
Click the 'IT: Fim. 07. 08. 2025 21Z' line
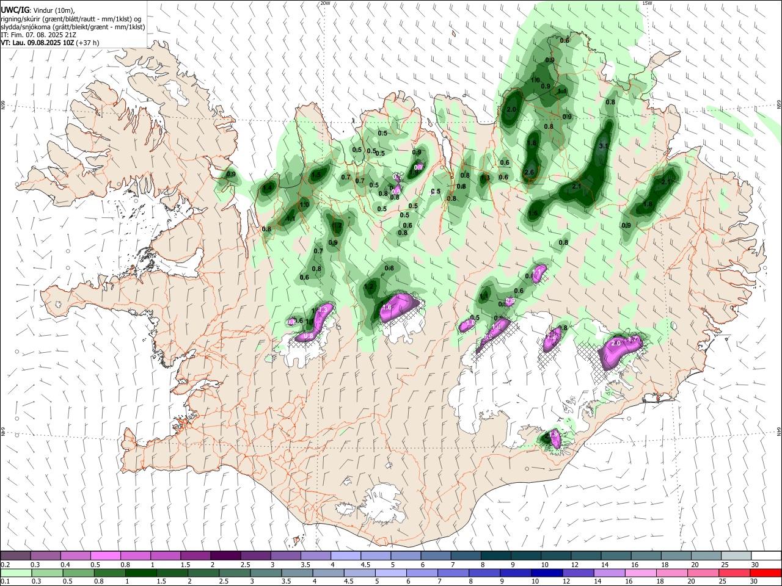pos(38,35)
